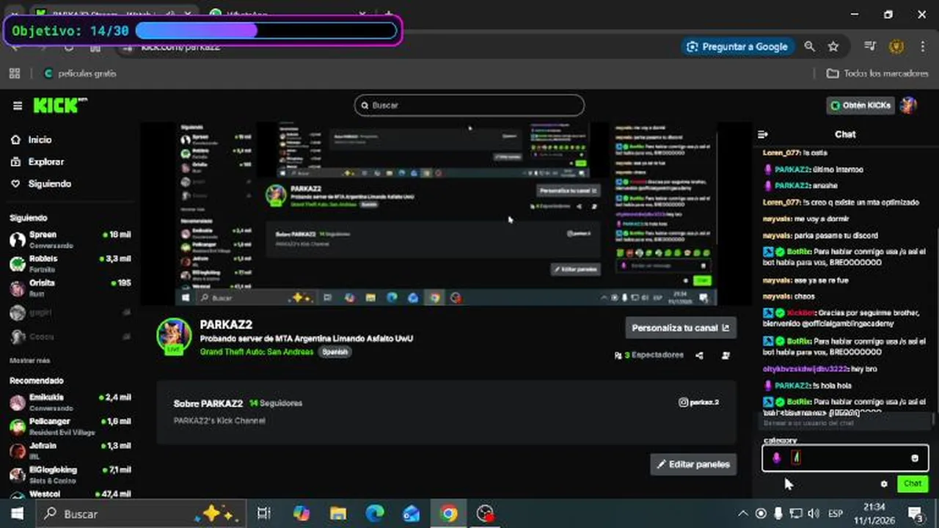The height and width of the screenshot is (528, 939).
Task: Open Westcol recommended channel
Action: click(x=70, y=494)
